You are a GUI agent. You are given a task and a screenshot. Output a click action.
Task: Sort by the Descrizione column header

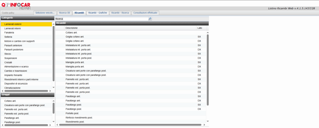[130, 28]
